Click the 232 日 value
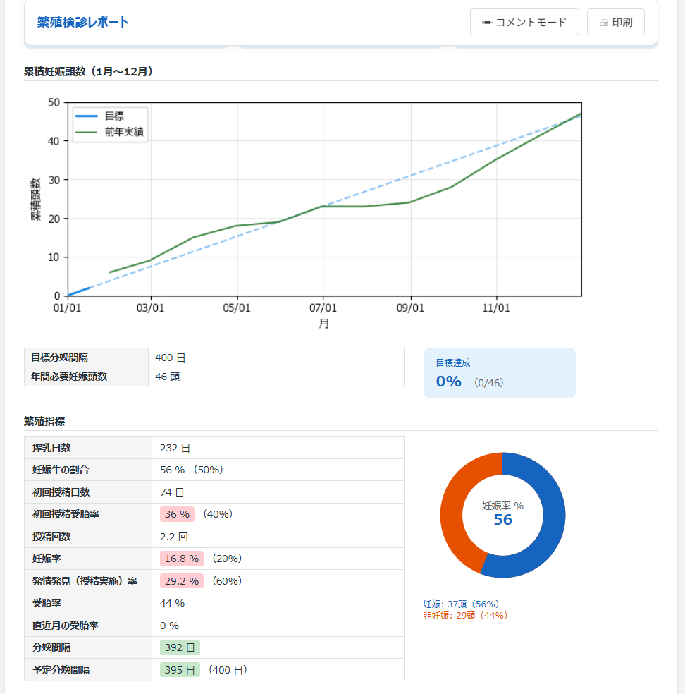The width and height of the screenshot is (685, 694). coord(175,448)
